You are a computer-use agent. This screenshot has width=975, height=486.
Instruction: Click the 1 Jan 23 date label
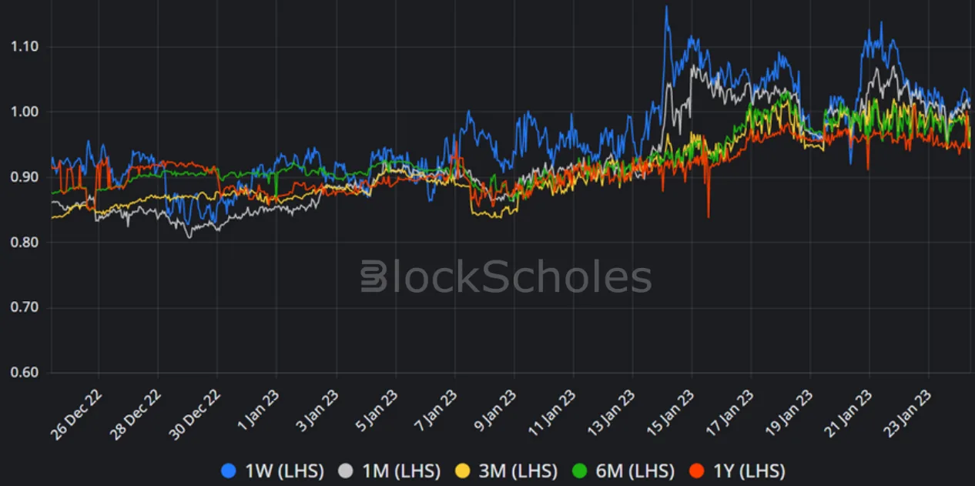pyautogui.click(x=258, y=409)
